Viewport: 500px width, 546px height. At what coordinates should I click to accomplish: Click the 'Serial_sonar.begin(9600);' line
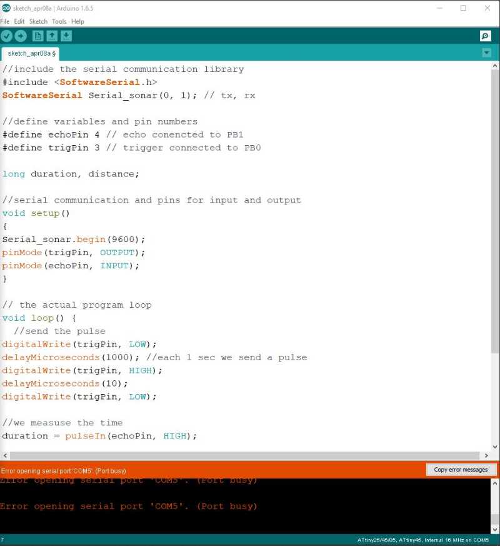tap(73, 240)
